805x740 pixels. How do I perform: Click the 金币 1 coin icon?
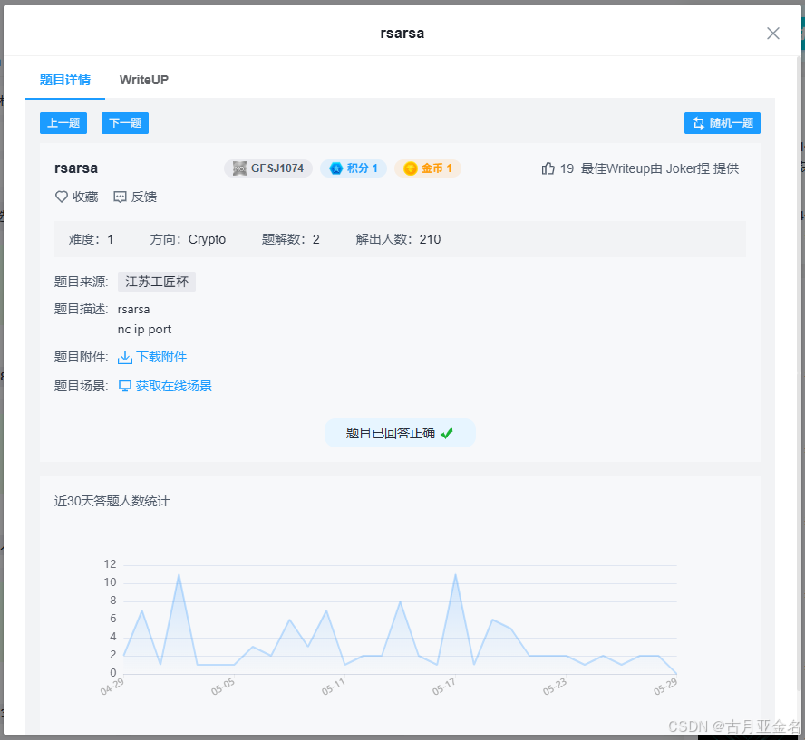pyautogui.click(x=411, y=168)
